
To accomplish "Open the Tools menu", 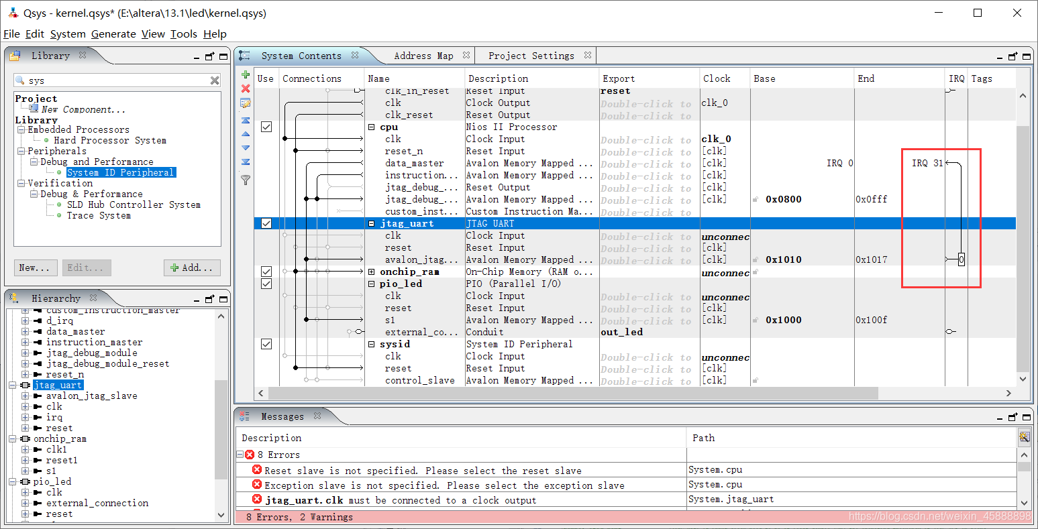I will 184,34.
